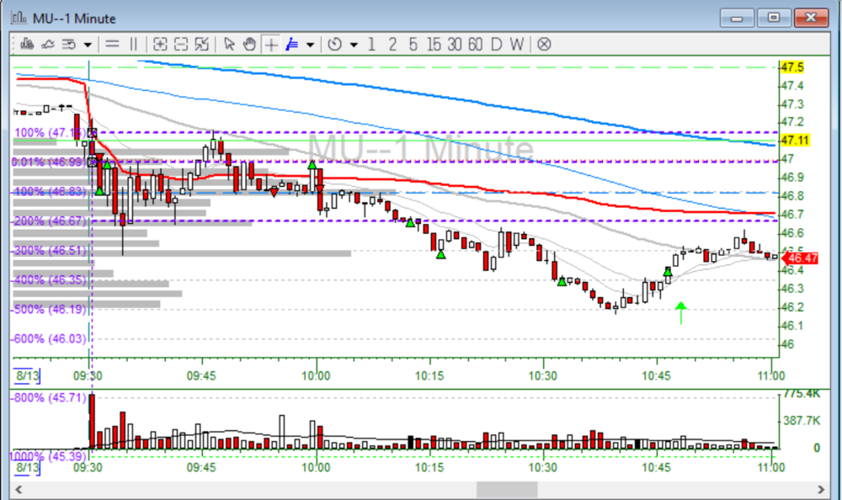Click the chart type bars icon
Image resolution: width=842 pixels, height=500 pixels.
click(26, 44)
